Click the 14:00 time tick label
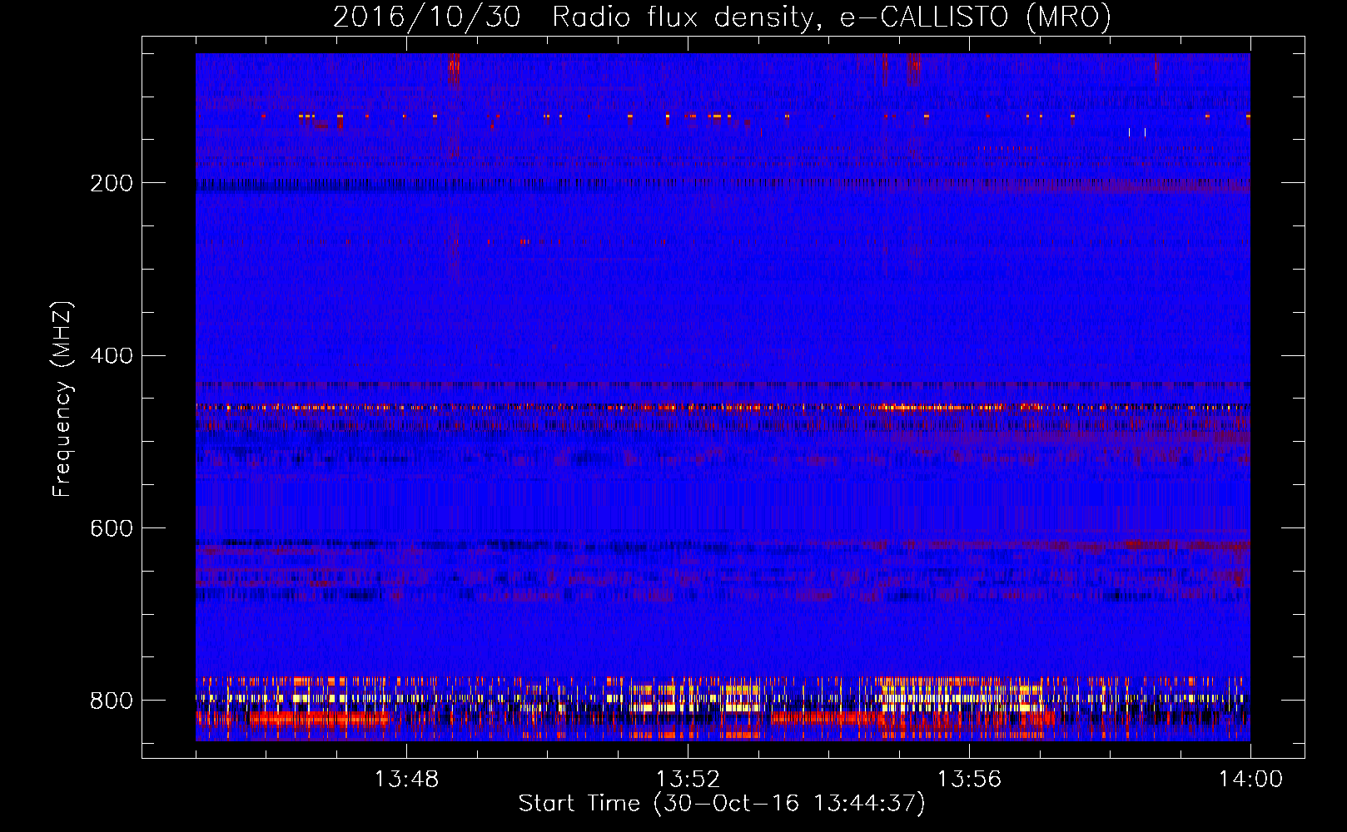Viewport: 1347px width, 832px height. (x=1250, y=780)
